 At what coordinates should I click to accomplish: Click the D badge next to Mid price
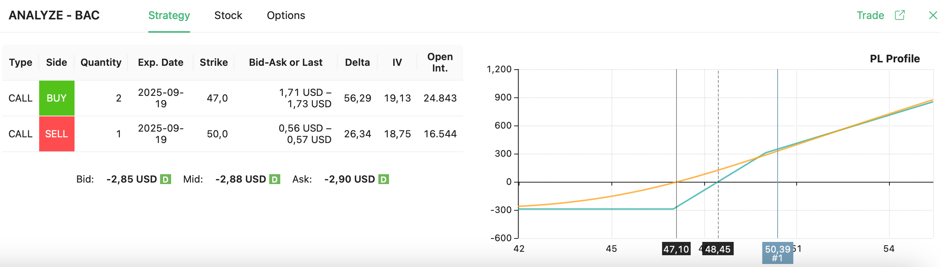275,179
